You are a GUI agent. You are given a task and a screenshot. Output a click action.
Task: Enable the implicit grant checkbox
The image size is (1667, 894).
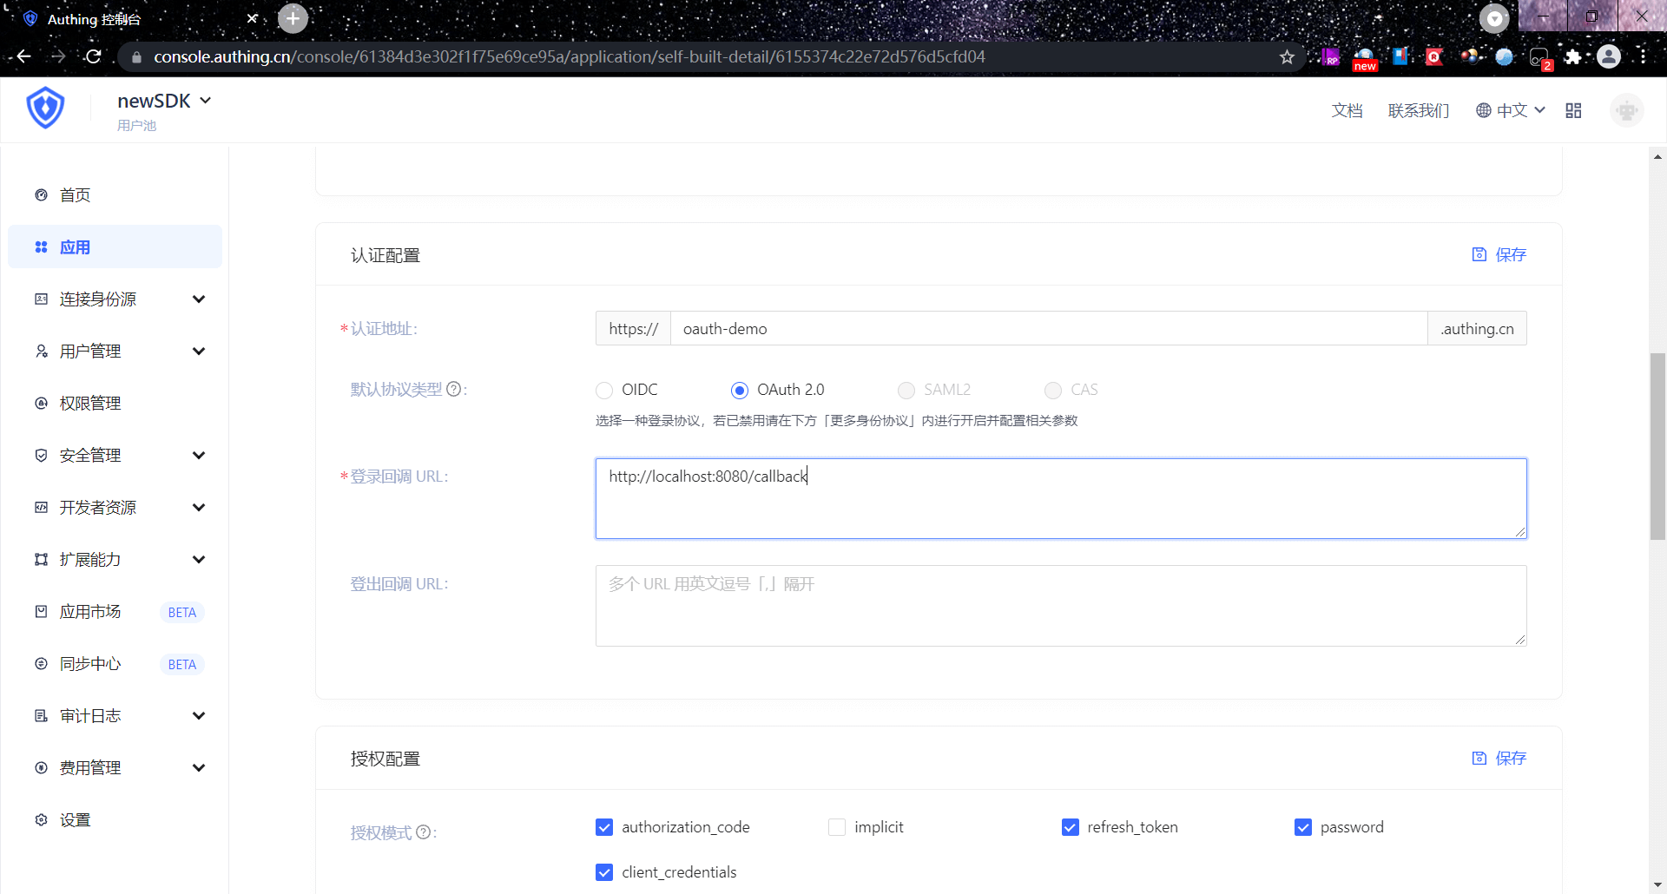point(837,827)
